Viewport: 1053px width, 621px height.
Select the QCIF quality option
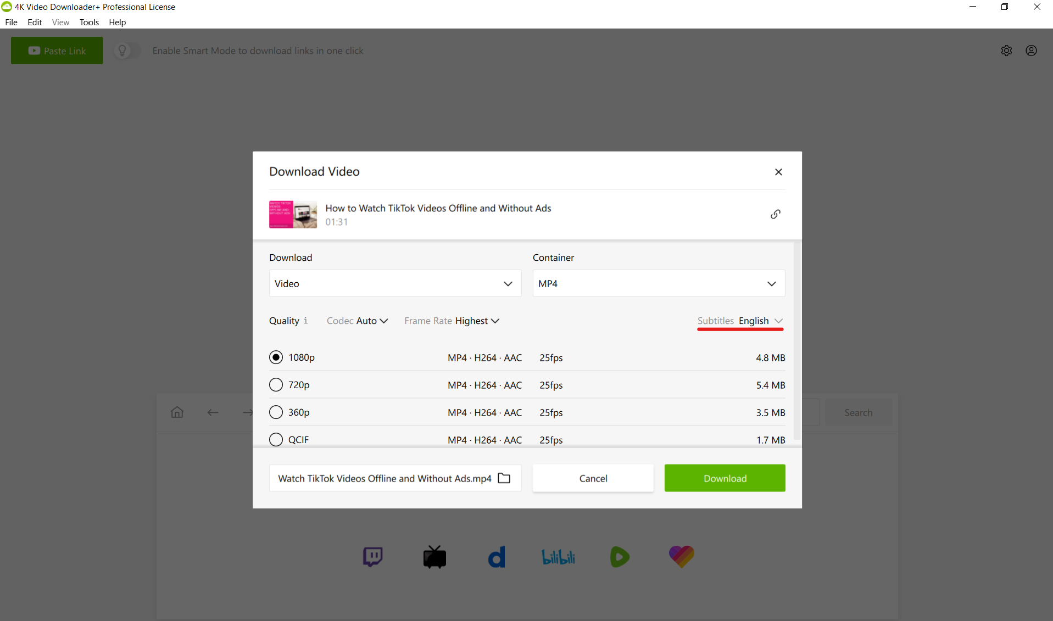click(276, 440)
